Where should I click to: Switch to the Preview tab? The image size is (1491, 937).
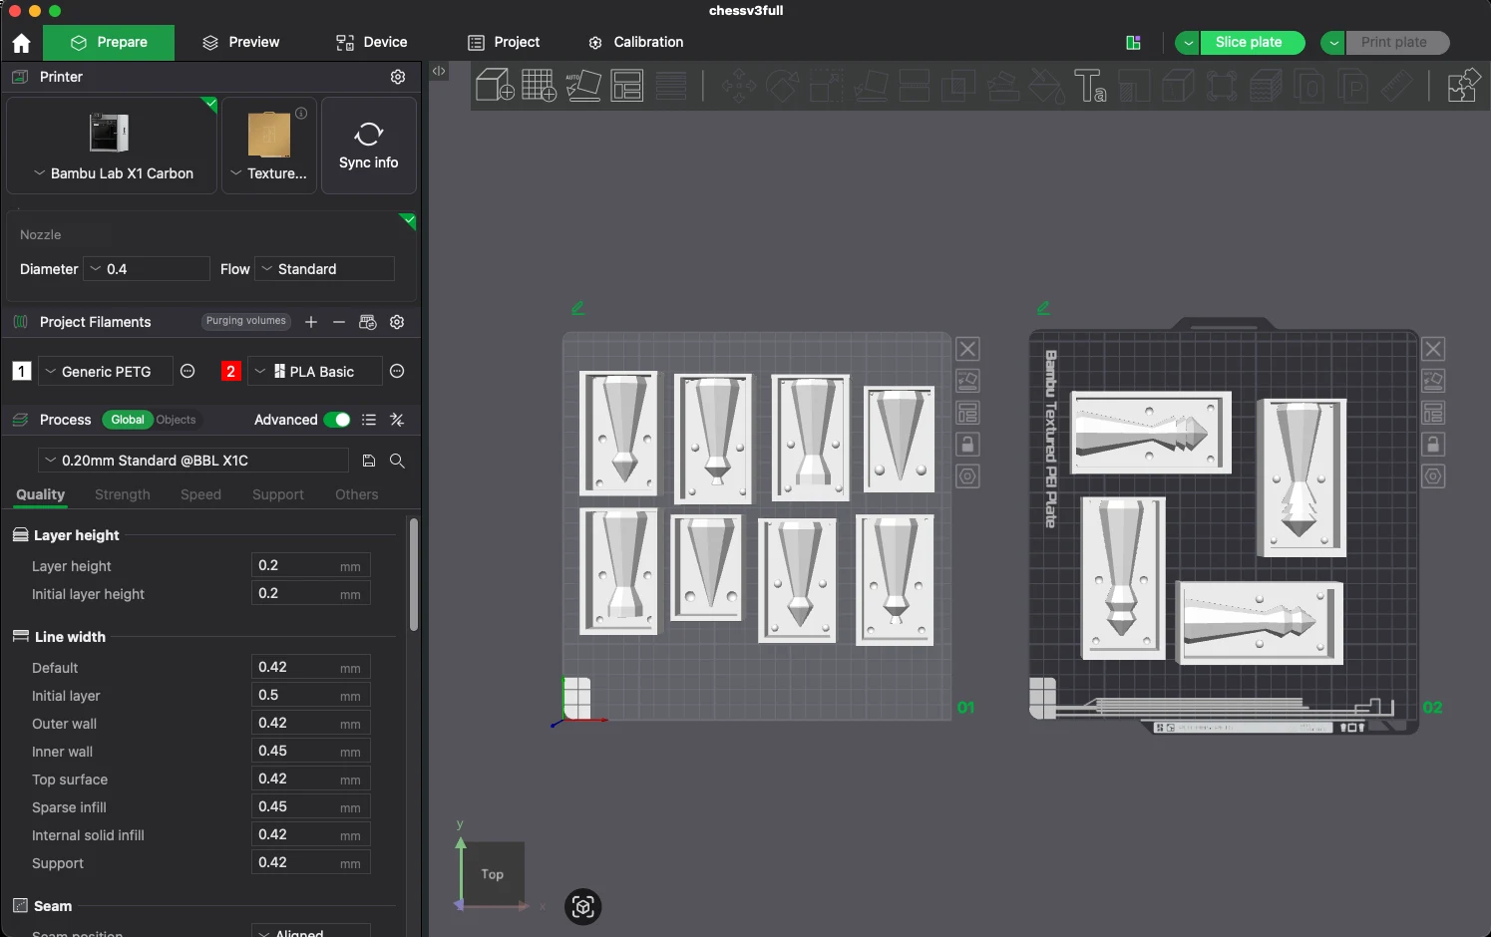point(241,42)
